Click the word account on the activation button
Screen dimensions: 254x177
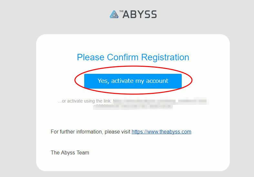coord(157,81)
